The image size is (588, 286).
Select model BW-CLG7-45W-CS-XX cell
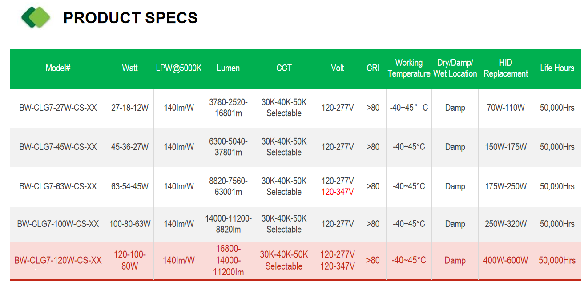[58, 147]
